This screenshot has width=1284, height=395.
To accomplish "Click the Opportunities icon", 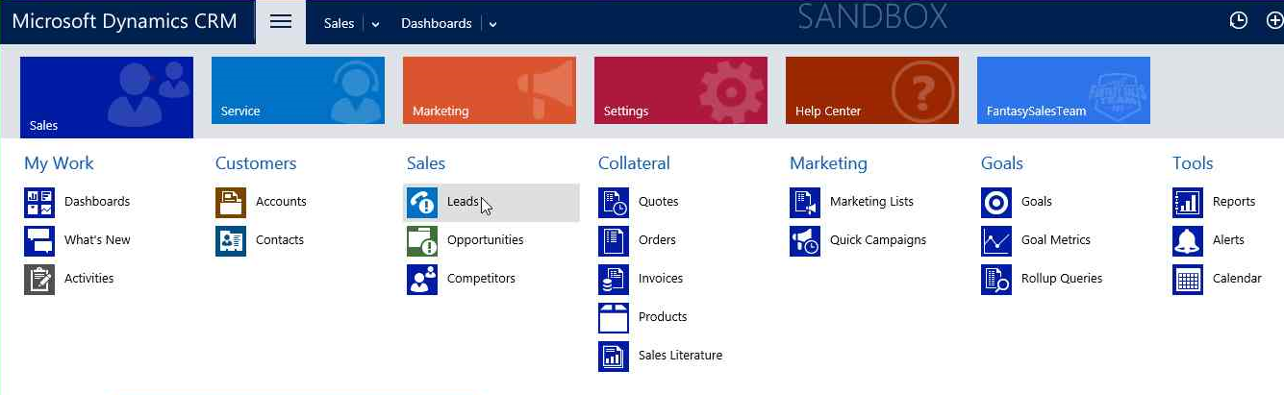I will [422, 241].
